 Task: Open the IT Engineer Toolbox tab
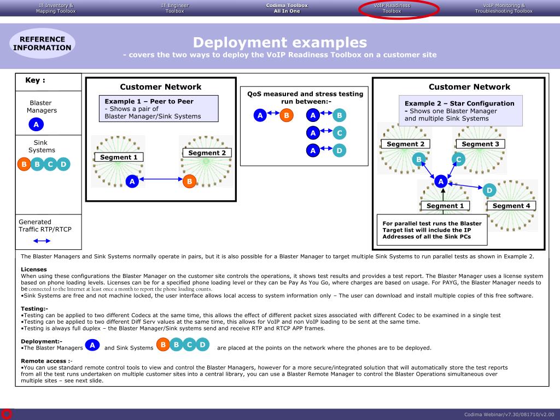[174, 8]
